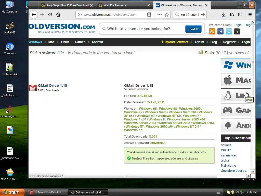Open Games in the site navigation bar
The width and height of the screenshot is (261, 196).
click(x=80, y=42)
